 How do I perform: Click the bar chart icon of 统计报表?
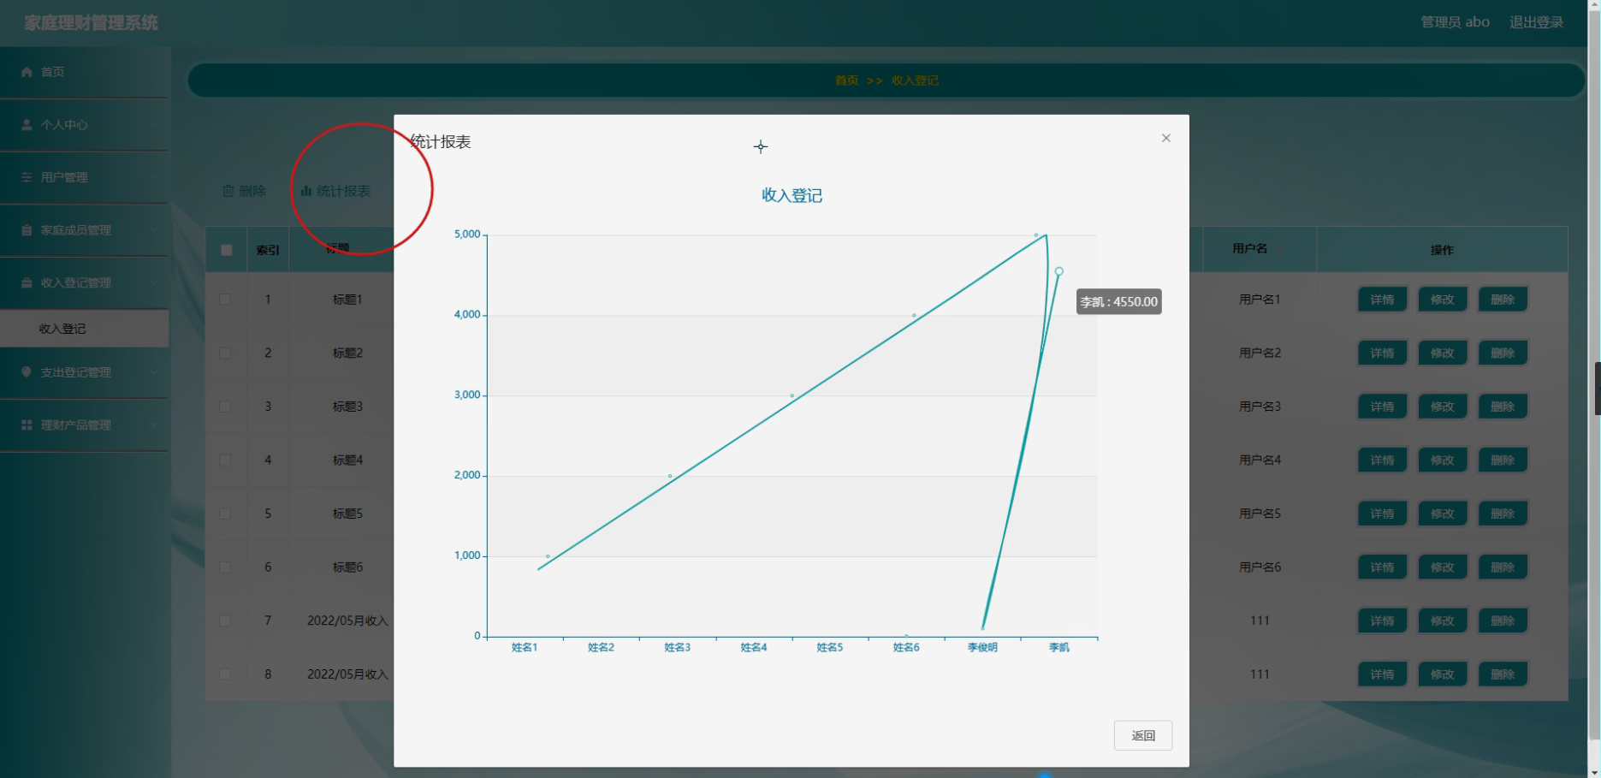point(305,191)
